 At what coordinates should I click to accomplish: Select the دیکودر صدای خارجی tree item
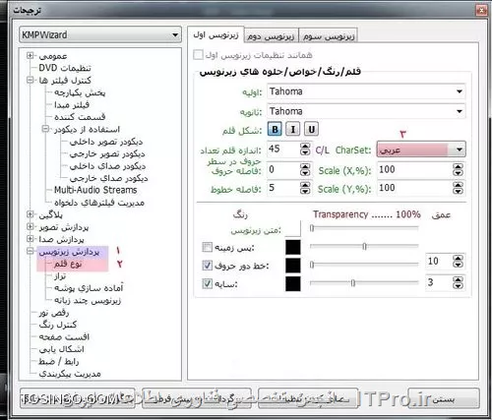[x=108, y=178]
